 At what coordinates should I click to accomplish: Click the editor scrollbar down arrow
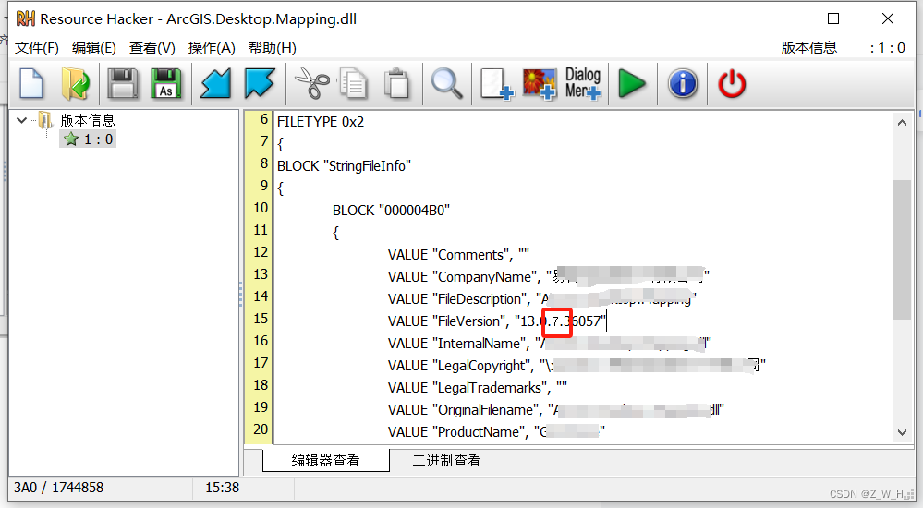tap(902, 432)
